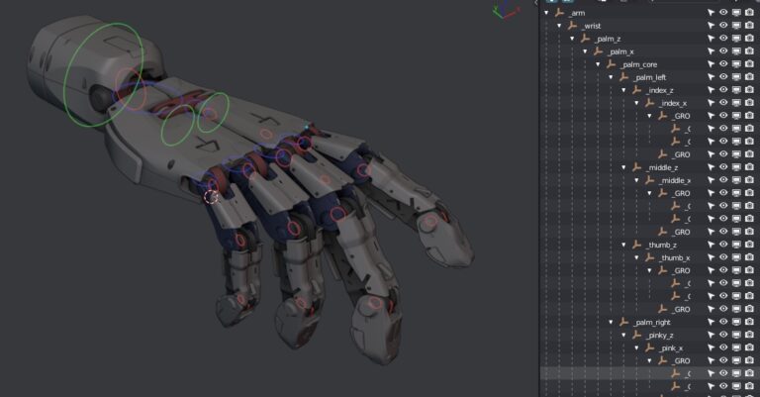Disable render camera icon for _middle_x
Image resolution: width=760 pixels, height=397 pixels.
tap(749, 180)
